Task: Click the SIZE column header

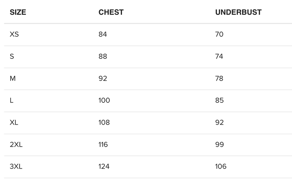Action: 18,12
